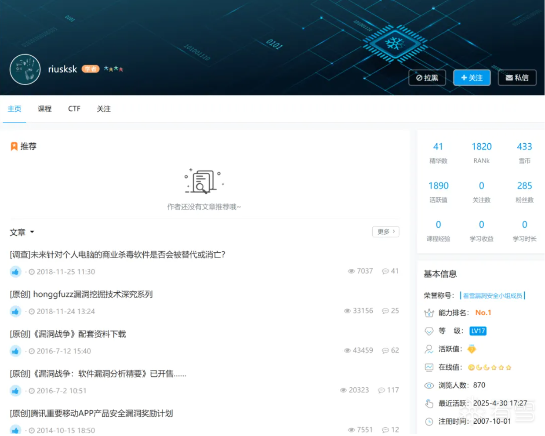Click the eye icon beside 7037 views
This screenshot has width=545, height=436.
click(x=351, y=271)
